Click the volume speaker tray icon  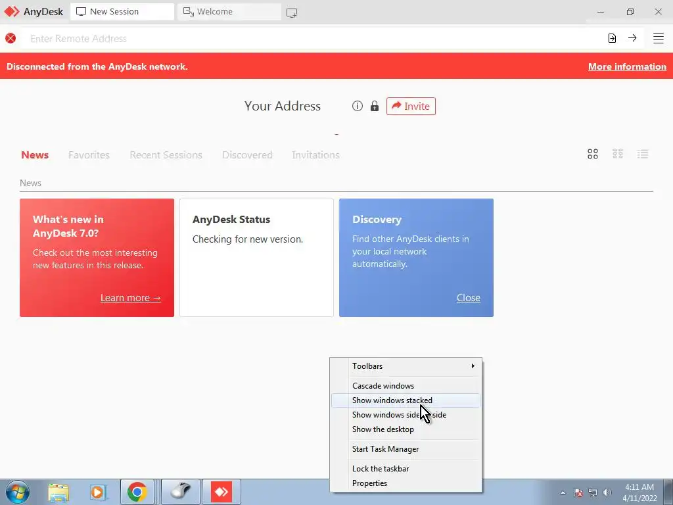[607, 493]
